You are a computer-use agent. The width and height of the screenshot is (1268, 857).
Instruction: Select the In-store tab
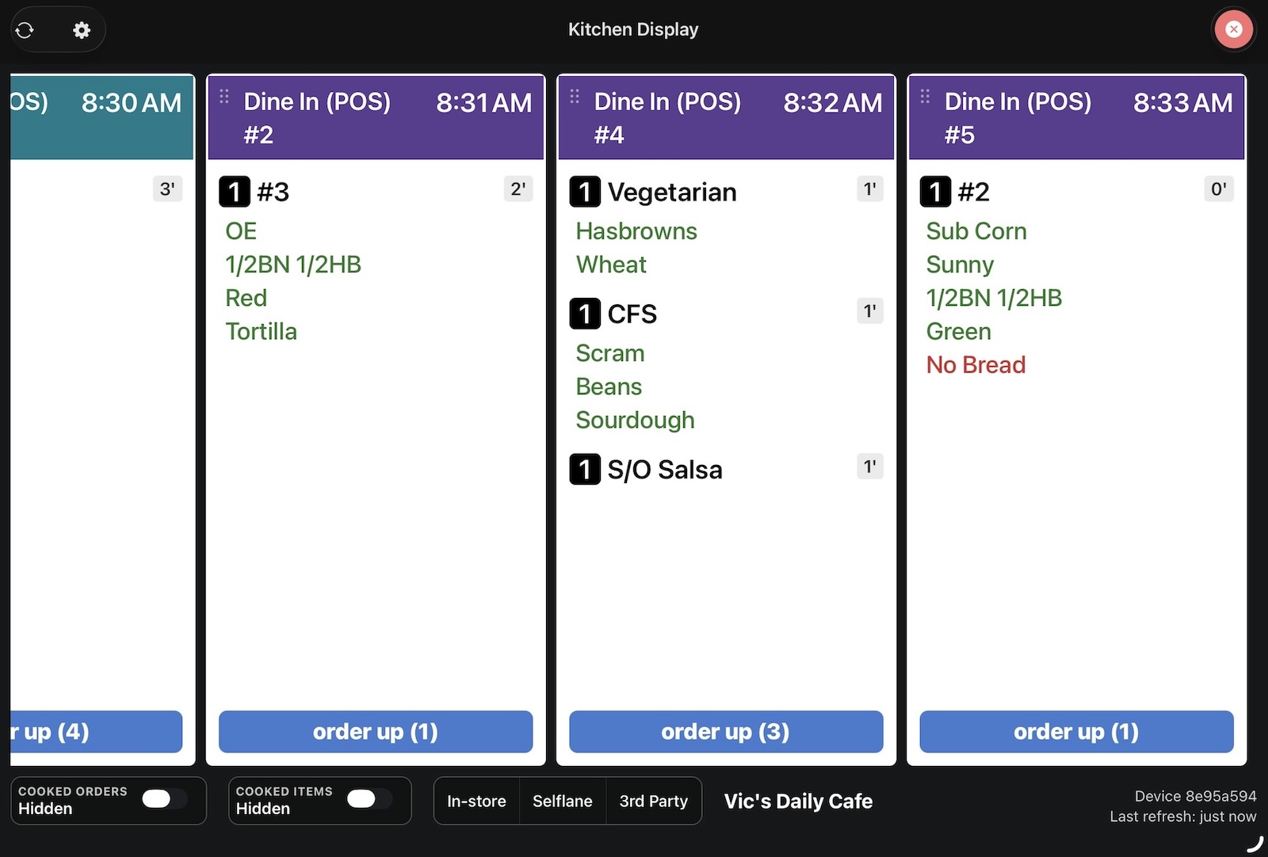point(476,801)
